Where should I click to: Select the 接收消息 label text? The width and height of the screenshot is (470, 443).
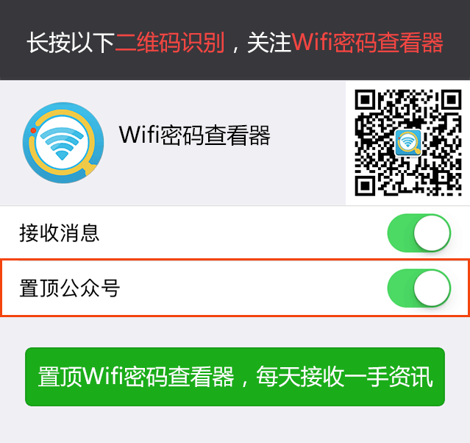[x=60, y=233]
